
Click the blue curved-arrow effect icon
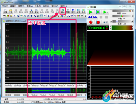[28, 16]
